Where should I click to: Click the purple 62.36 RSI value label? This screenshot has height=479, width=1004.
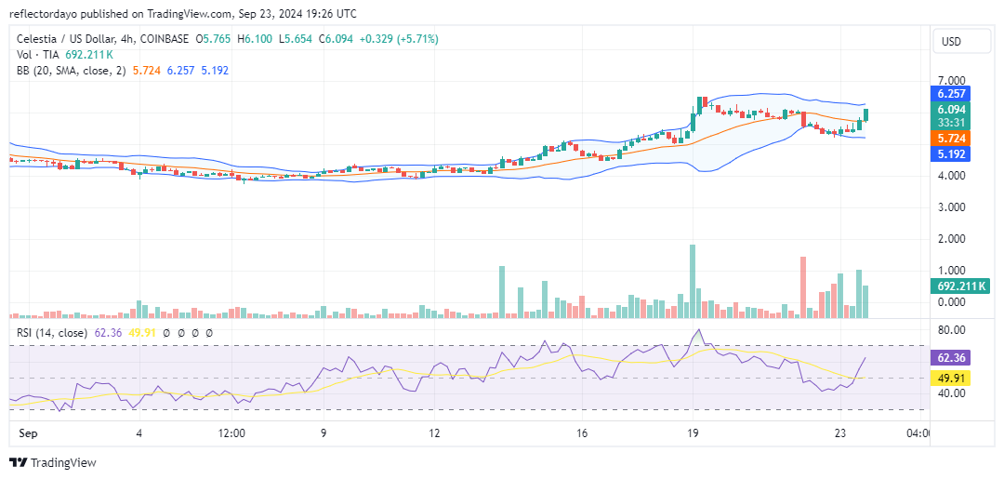coord(952,357)
